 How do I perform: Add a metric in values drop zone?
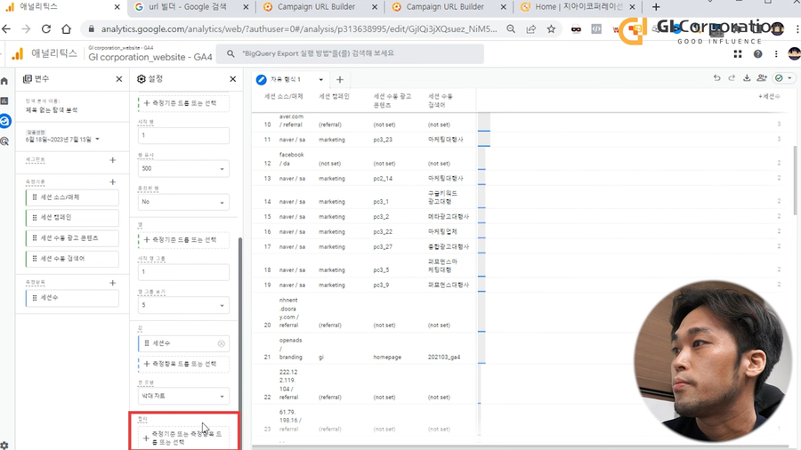(183, 364)
